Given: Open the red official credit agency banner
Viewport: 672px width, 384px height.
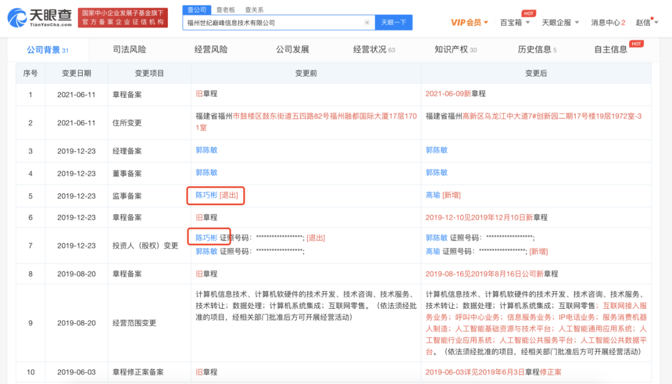Looking at the screenshot, I should tap(123, 17).
